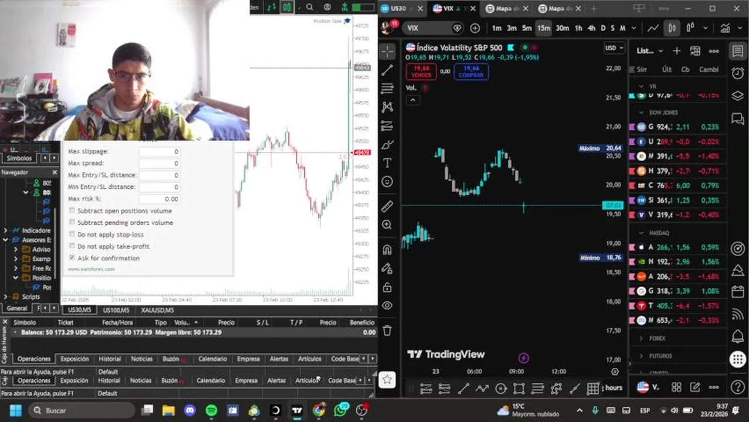Click the red VENDER sell button

(421, 72)
